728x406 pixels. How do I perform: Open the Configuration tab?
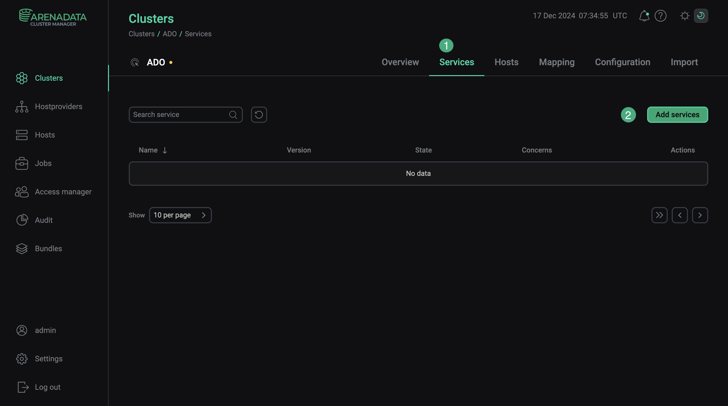[622, 62]
